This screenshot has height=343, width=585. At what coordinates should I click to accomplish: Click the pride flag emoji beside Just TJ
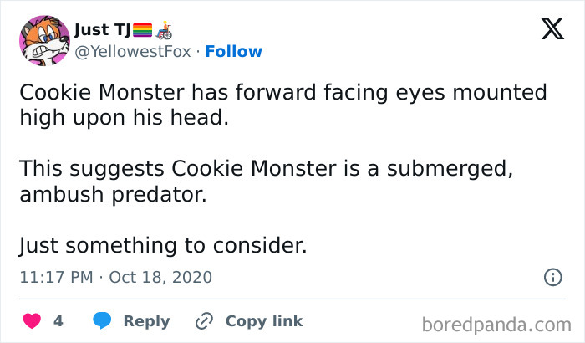[140, 31]
